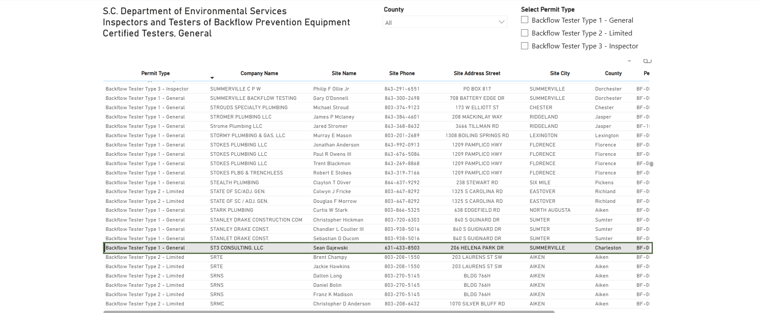Click site name Robert E Stokes
The width and height of the screenshot is (759, 313).
332,173
